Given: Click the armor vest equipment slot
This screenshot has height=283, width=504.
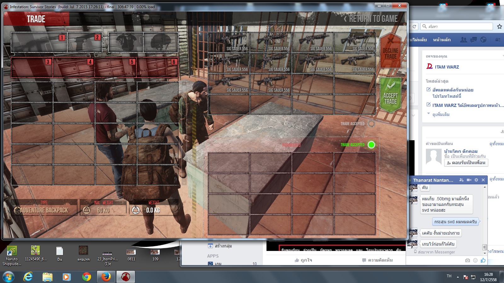Looking at the screenshot, I should 126,42.
